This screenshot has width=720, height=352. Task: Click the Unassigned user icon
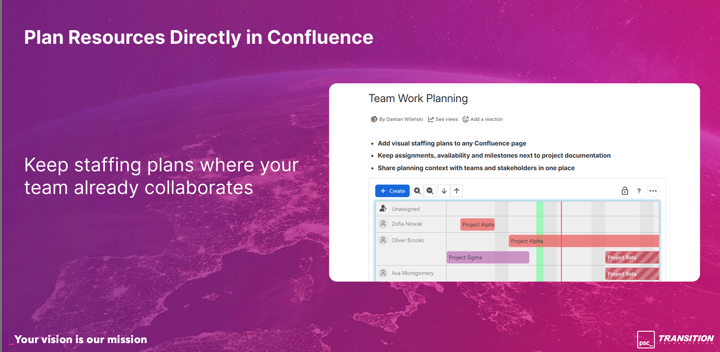click(x=383, y=208)
